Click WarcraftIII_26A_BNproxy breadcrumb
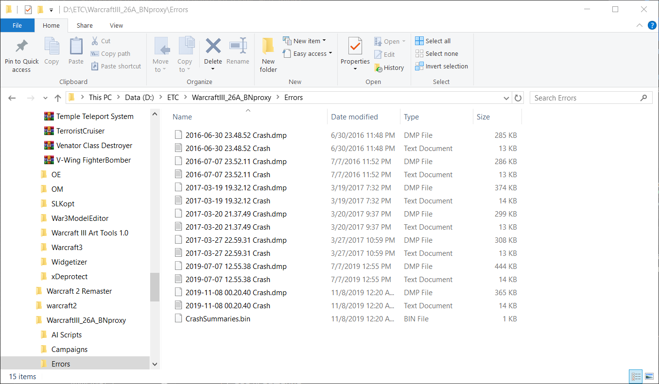 (x=231, y=98)
